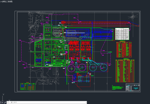Viewport: 150px width, 104px height.
Task: Open the [-] viewport controls menu
Action: (1, 2)
